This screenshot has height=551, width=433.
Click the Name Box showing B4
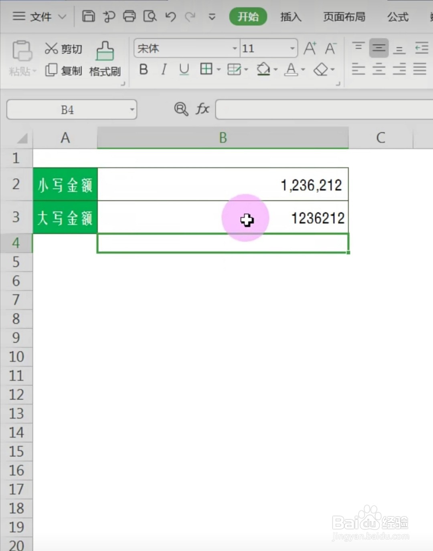click(67, 110)
